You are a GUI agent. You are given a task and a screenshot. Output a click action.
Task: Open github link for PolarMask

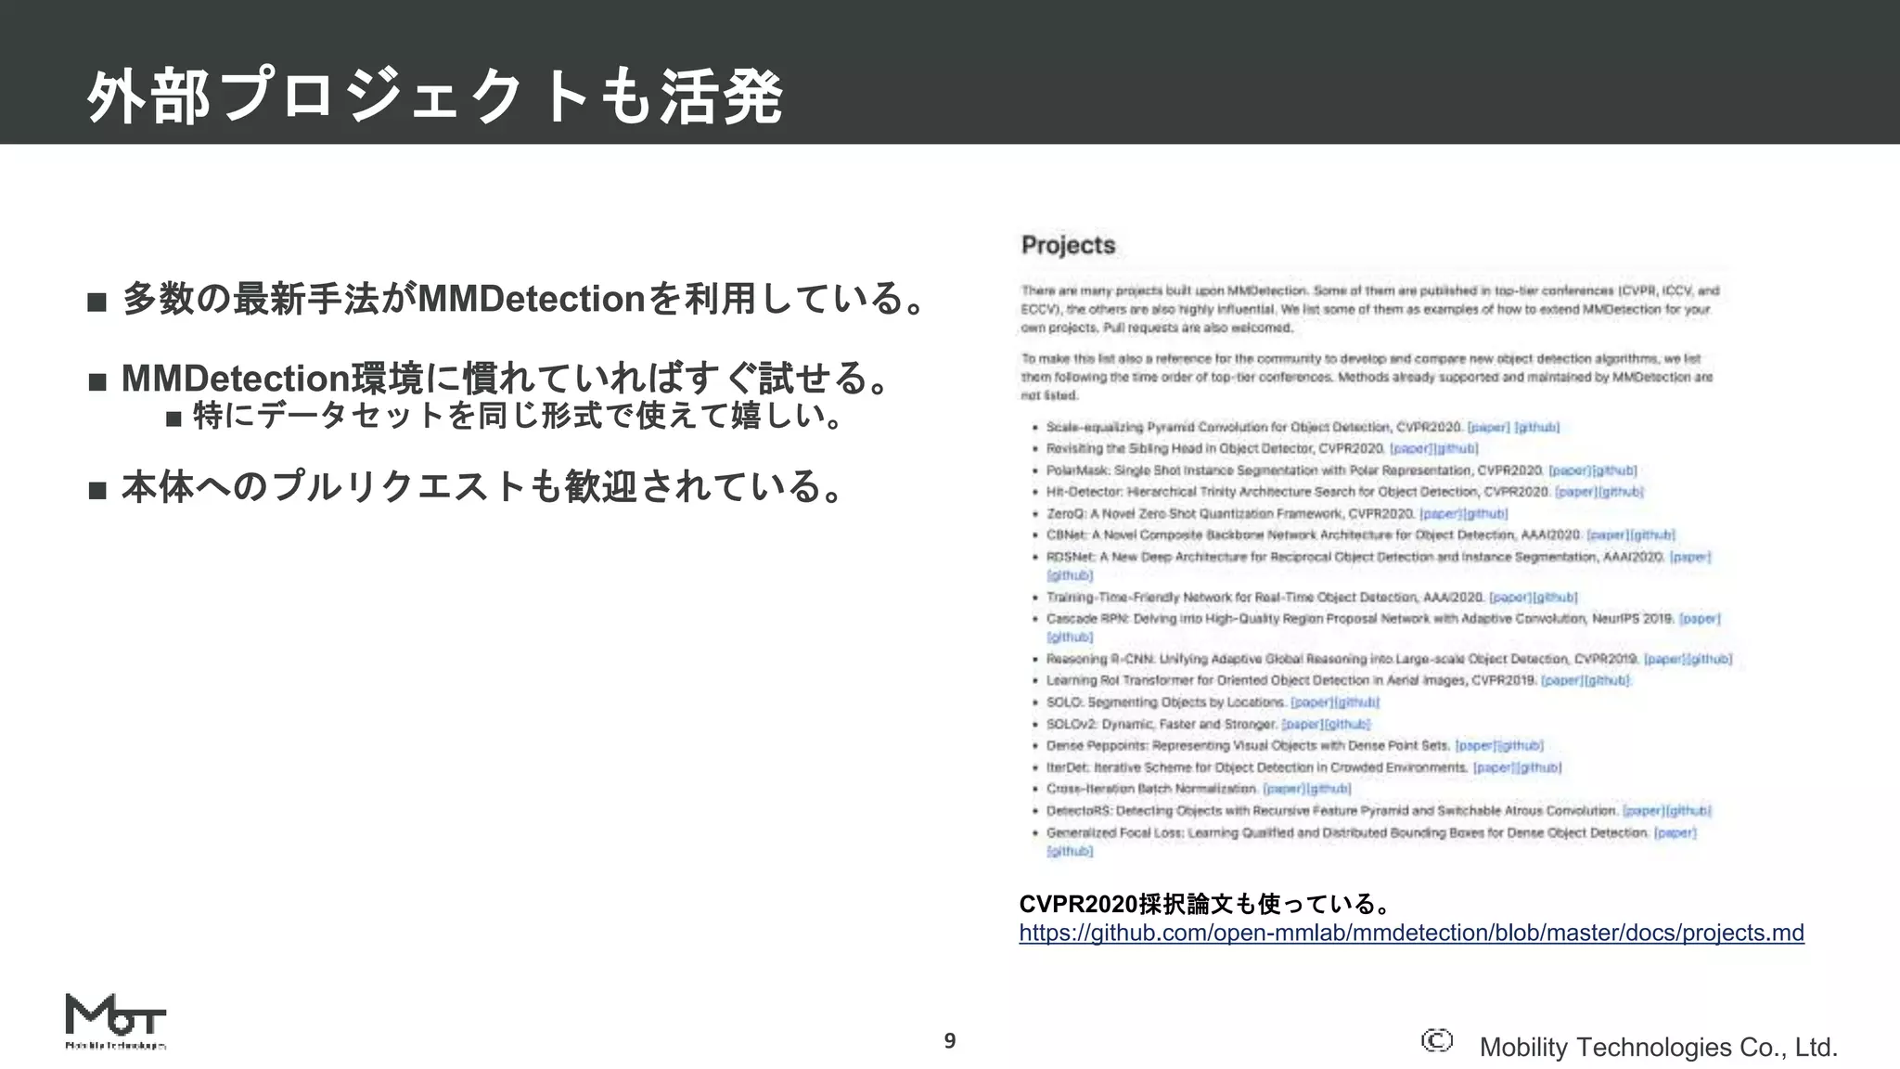point(1614,470)
